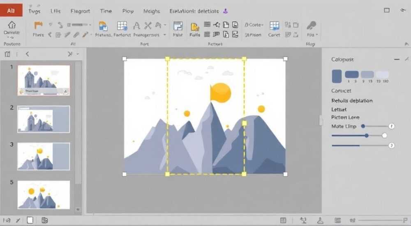Click the back arrow above the slide list

[27, 54]
